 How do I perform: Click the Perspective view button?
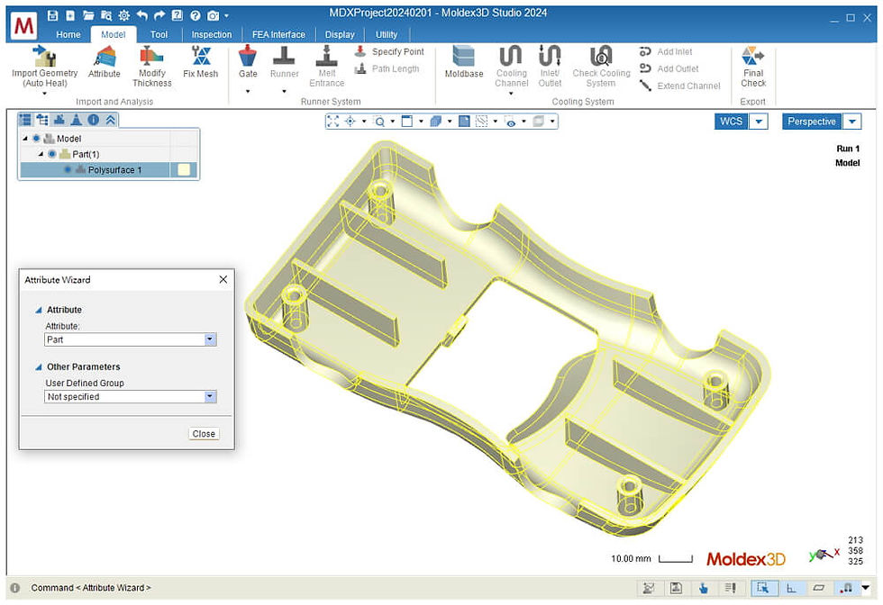click(812, 122)
